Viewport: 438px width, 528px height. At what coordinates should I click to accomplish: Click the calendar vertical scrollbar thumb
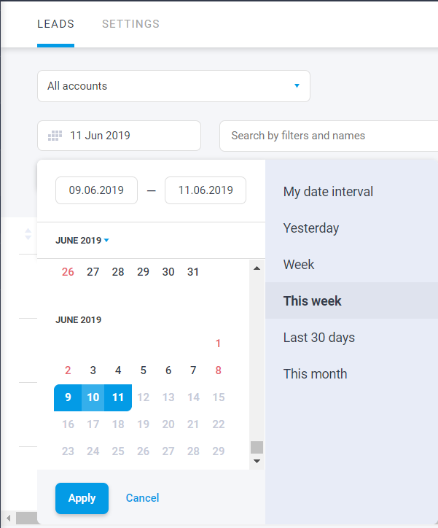click(x=257, y=448)
